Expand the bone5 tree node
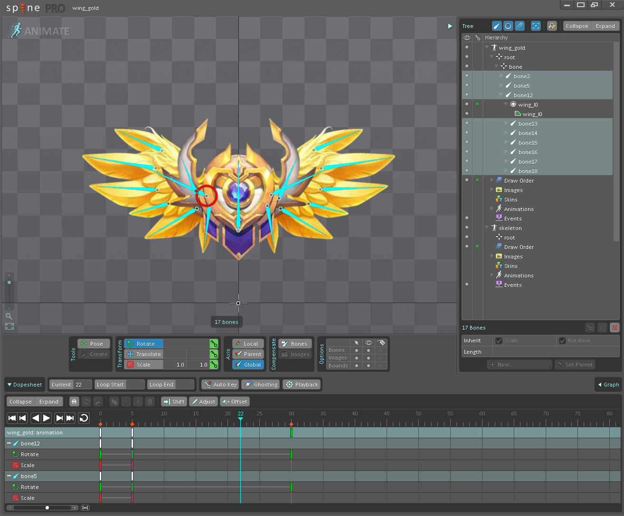This screenshot has height=516, width=624. pyautogui.click(x=501, y=85)
